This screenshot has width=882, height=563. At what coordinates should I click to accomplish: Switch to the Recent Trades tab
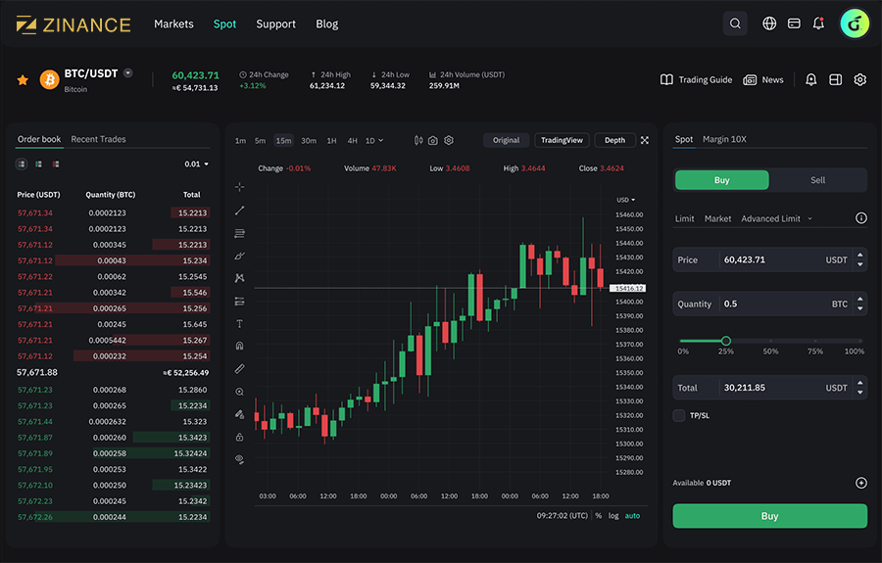(x=98, y=139)
